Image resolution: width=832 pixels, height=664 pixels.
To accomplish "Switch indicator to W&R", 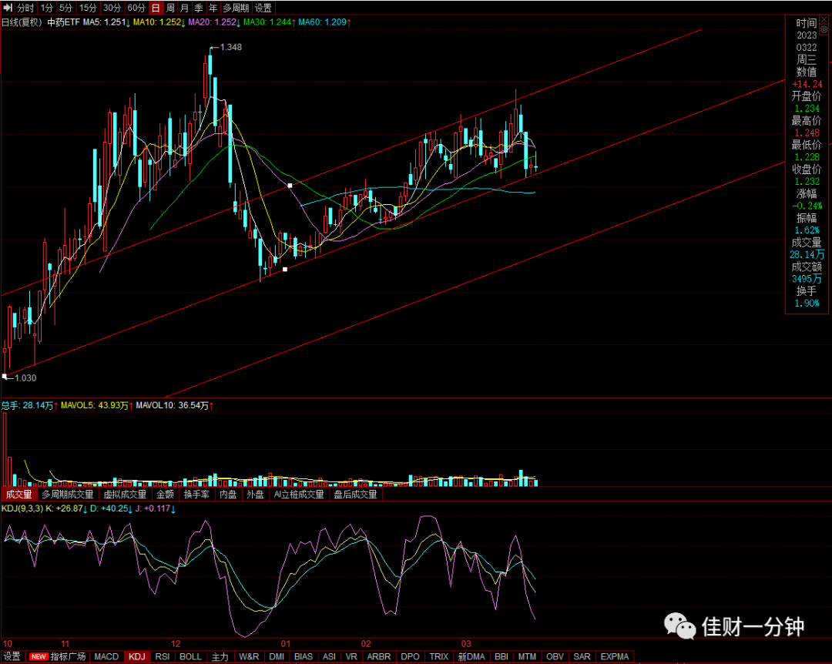I will (249, 656).
